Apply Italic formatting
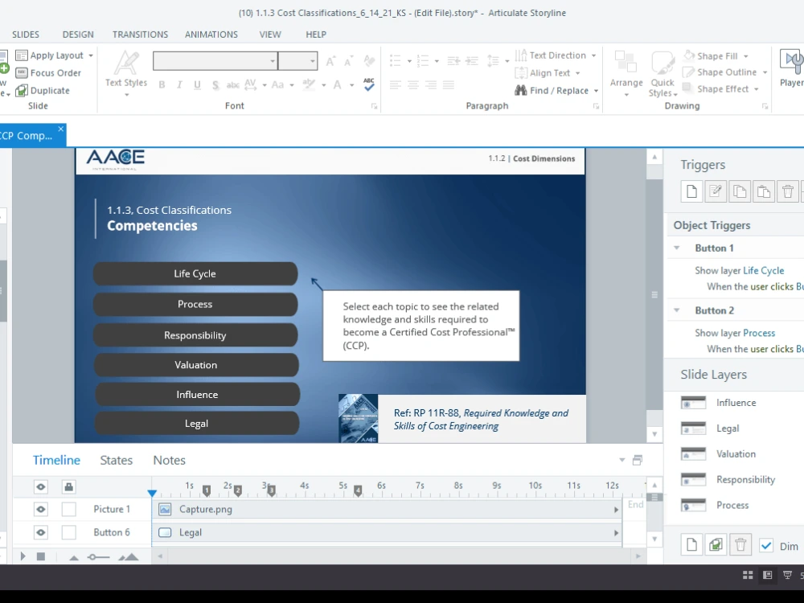Screen dimensions: 804x603 [x=179, y=85]
